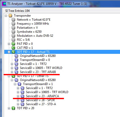
Task: Click the gray icon beside Polarisation = V
Action: coord(13,28)
